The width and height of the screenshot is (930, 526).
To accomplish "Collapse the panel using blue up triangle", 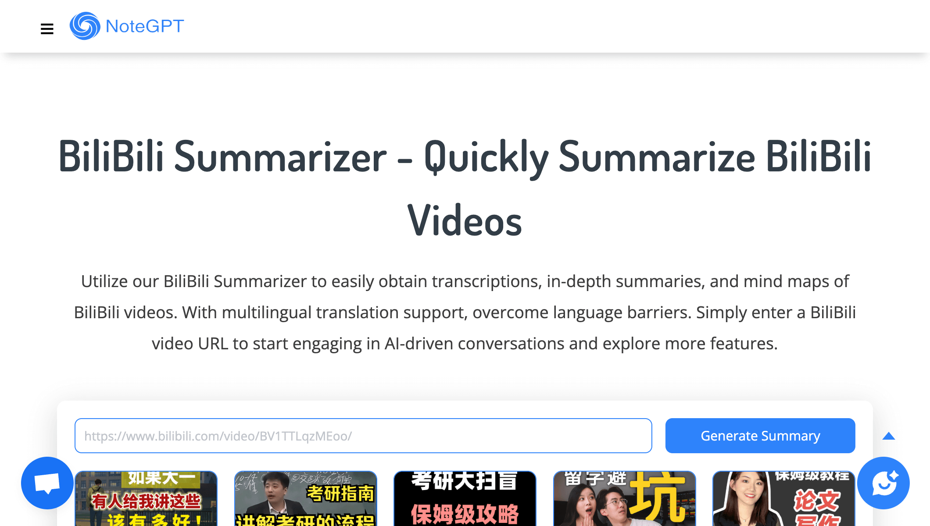I will (889, 436).
